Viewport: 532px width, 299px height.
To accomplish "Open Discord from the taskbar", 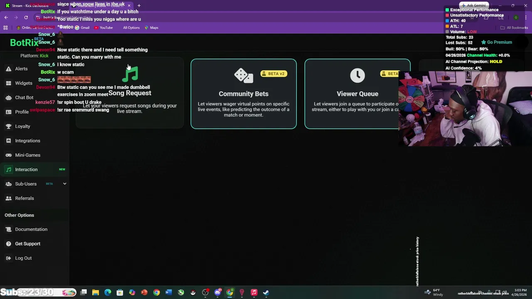I will click(x=217, y=292).
